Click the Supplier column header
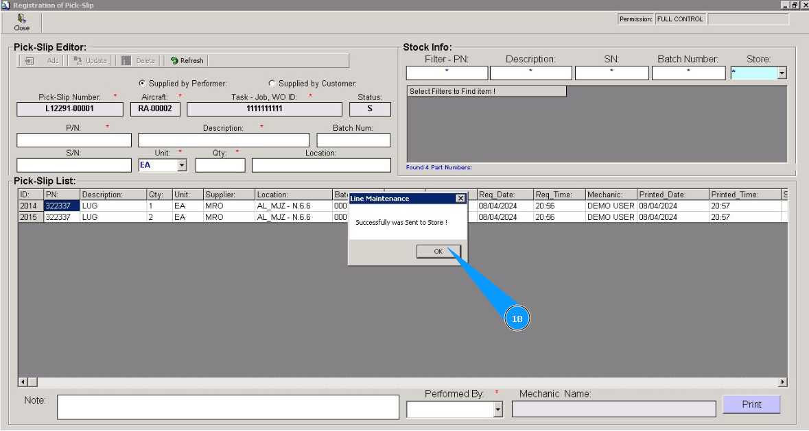The image size is (809, 431). [229, 195]
